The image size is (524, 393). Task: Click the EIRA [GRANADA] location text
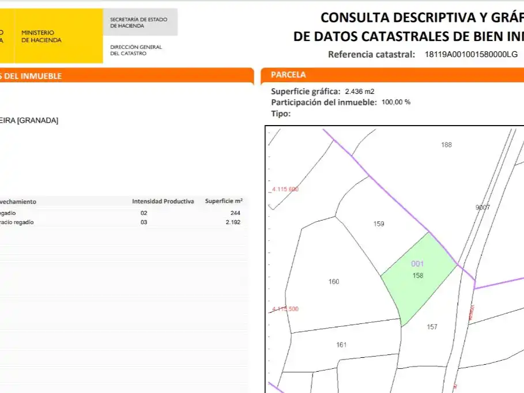(29, 120)
